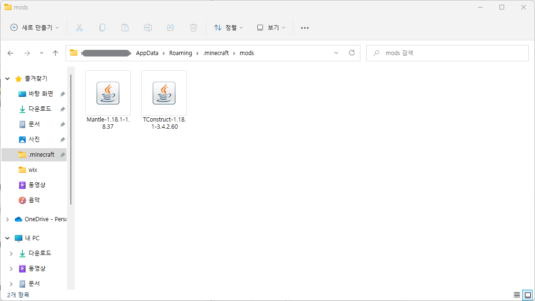Switch to large icons view button
Screen dimensions: 535x301
click(x=528, y=295)
